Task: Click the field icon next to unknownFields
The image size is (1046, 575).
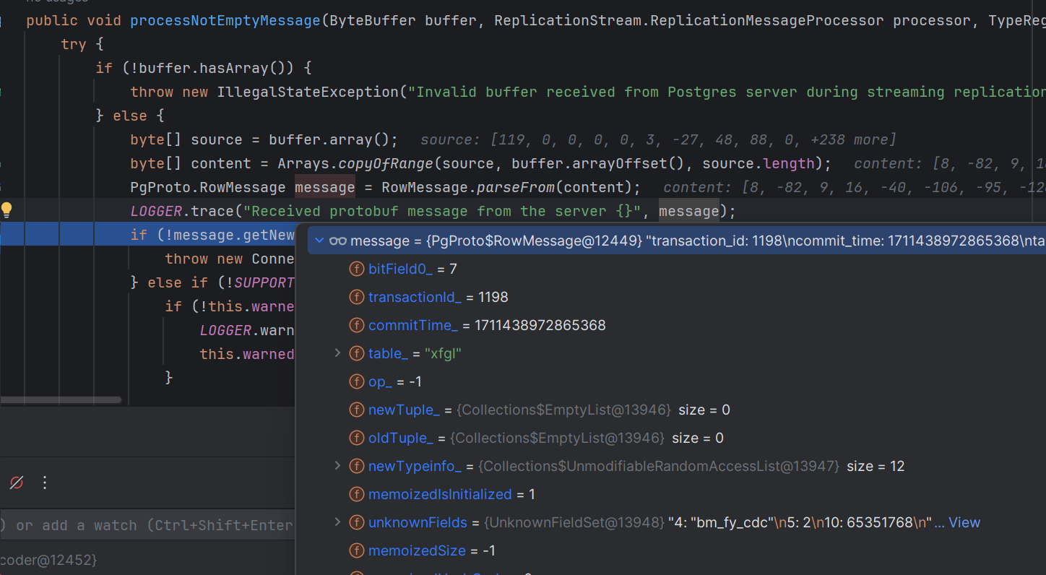Action: pyautogui.click(x=356, y=522)
